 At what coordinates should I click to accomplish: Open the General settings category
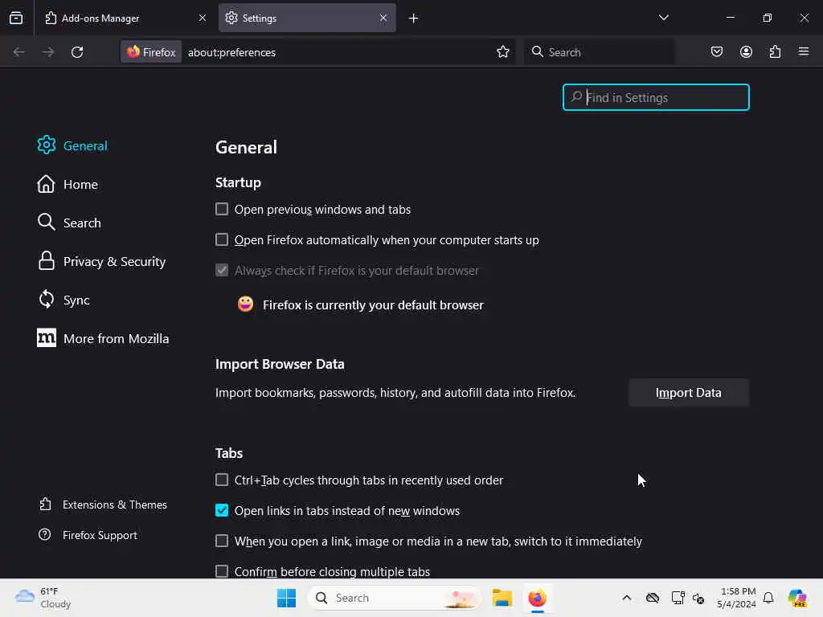click(x=72, y=146)
